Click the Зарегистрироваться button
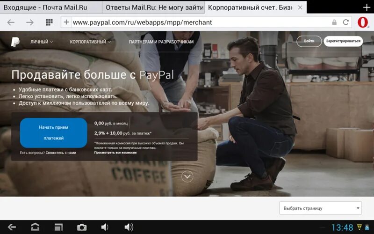374x234 pixels. [343, 41]
